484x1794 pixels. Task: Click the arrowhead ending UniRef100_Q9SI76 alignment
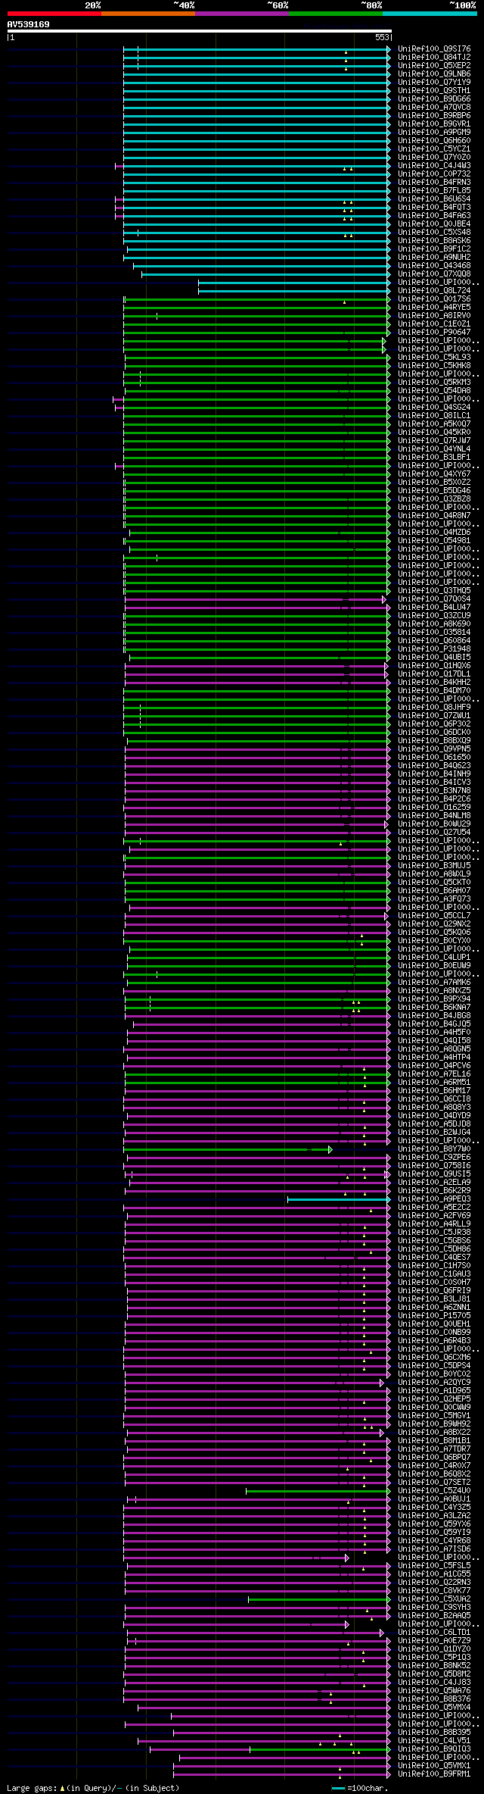(389, 48)
